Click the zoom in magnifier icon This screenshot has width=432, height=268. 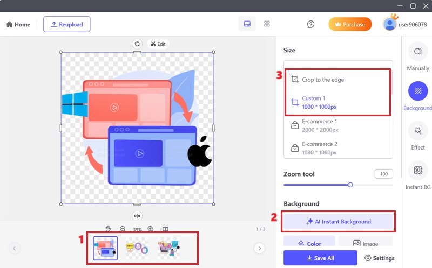point(151,229)
